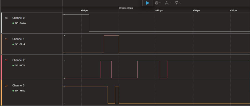Click the Channel 0 enable falling edge
The image size is (250, 106).
point(89,23)
